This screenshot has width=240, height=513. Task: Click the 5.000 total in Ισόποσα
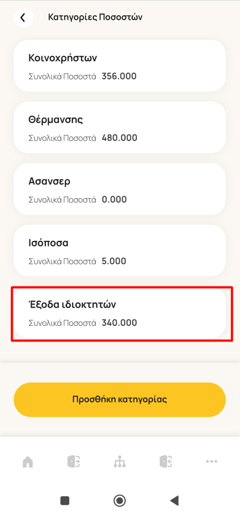point(114,261)
